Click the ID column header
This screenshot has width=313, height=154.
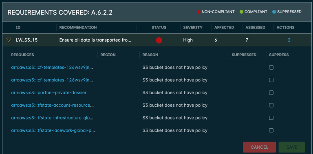tap(18, 28)
